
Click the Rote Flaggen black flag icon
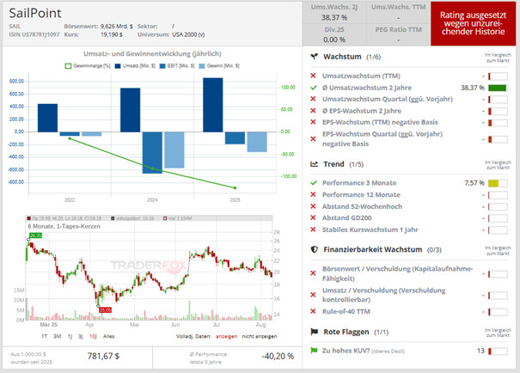coord(314,332)
